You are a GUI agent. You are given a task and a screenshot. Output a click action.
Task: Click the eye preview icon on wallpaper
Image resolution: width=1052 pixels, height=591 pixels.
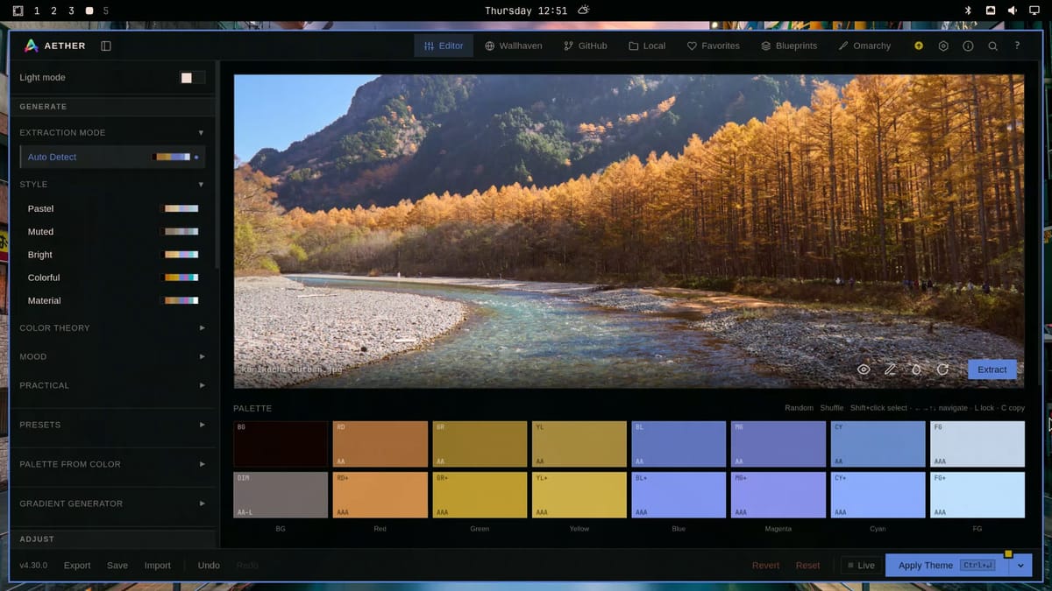point(864,369)
